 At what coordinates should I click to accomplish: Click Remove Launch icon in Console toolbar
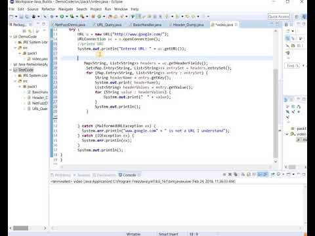click(x=230, y=174)
